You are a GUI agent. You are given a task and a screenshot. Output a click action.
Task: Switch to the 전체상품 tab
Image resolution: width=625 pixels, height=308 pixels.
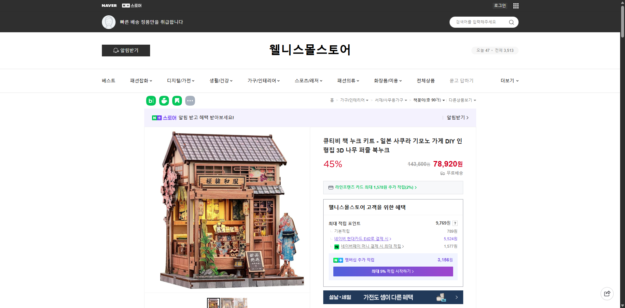pyautogui.click(x=425, y=81)
